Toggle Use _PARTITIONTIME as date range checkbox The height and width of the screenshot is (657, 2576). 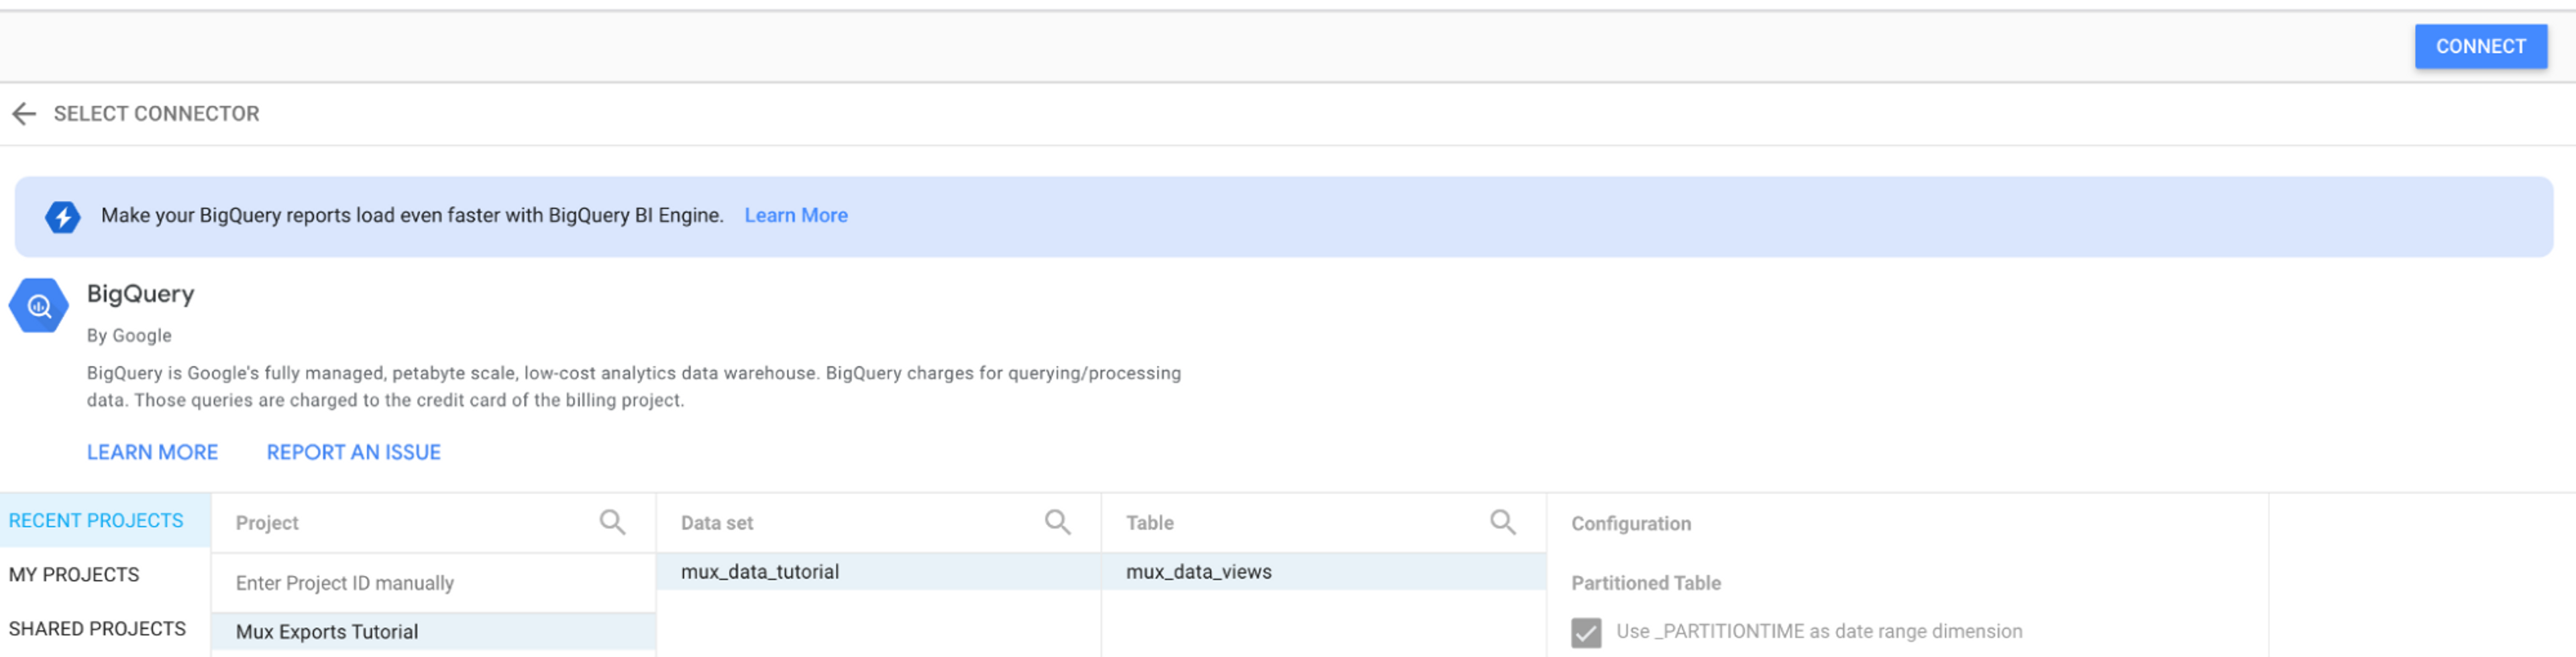(x=1586, y=632)
